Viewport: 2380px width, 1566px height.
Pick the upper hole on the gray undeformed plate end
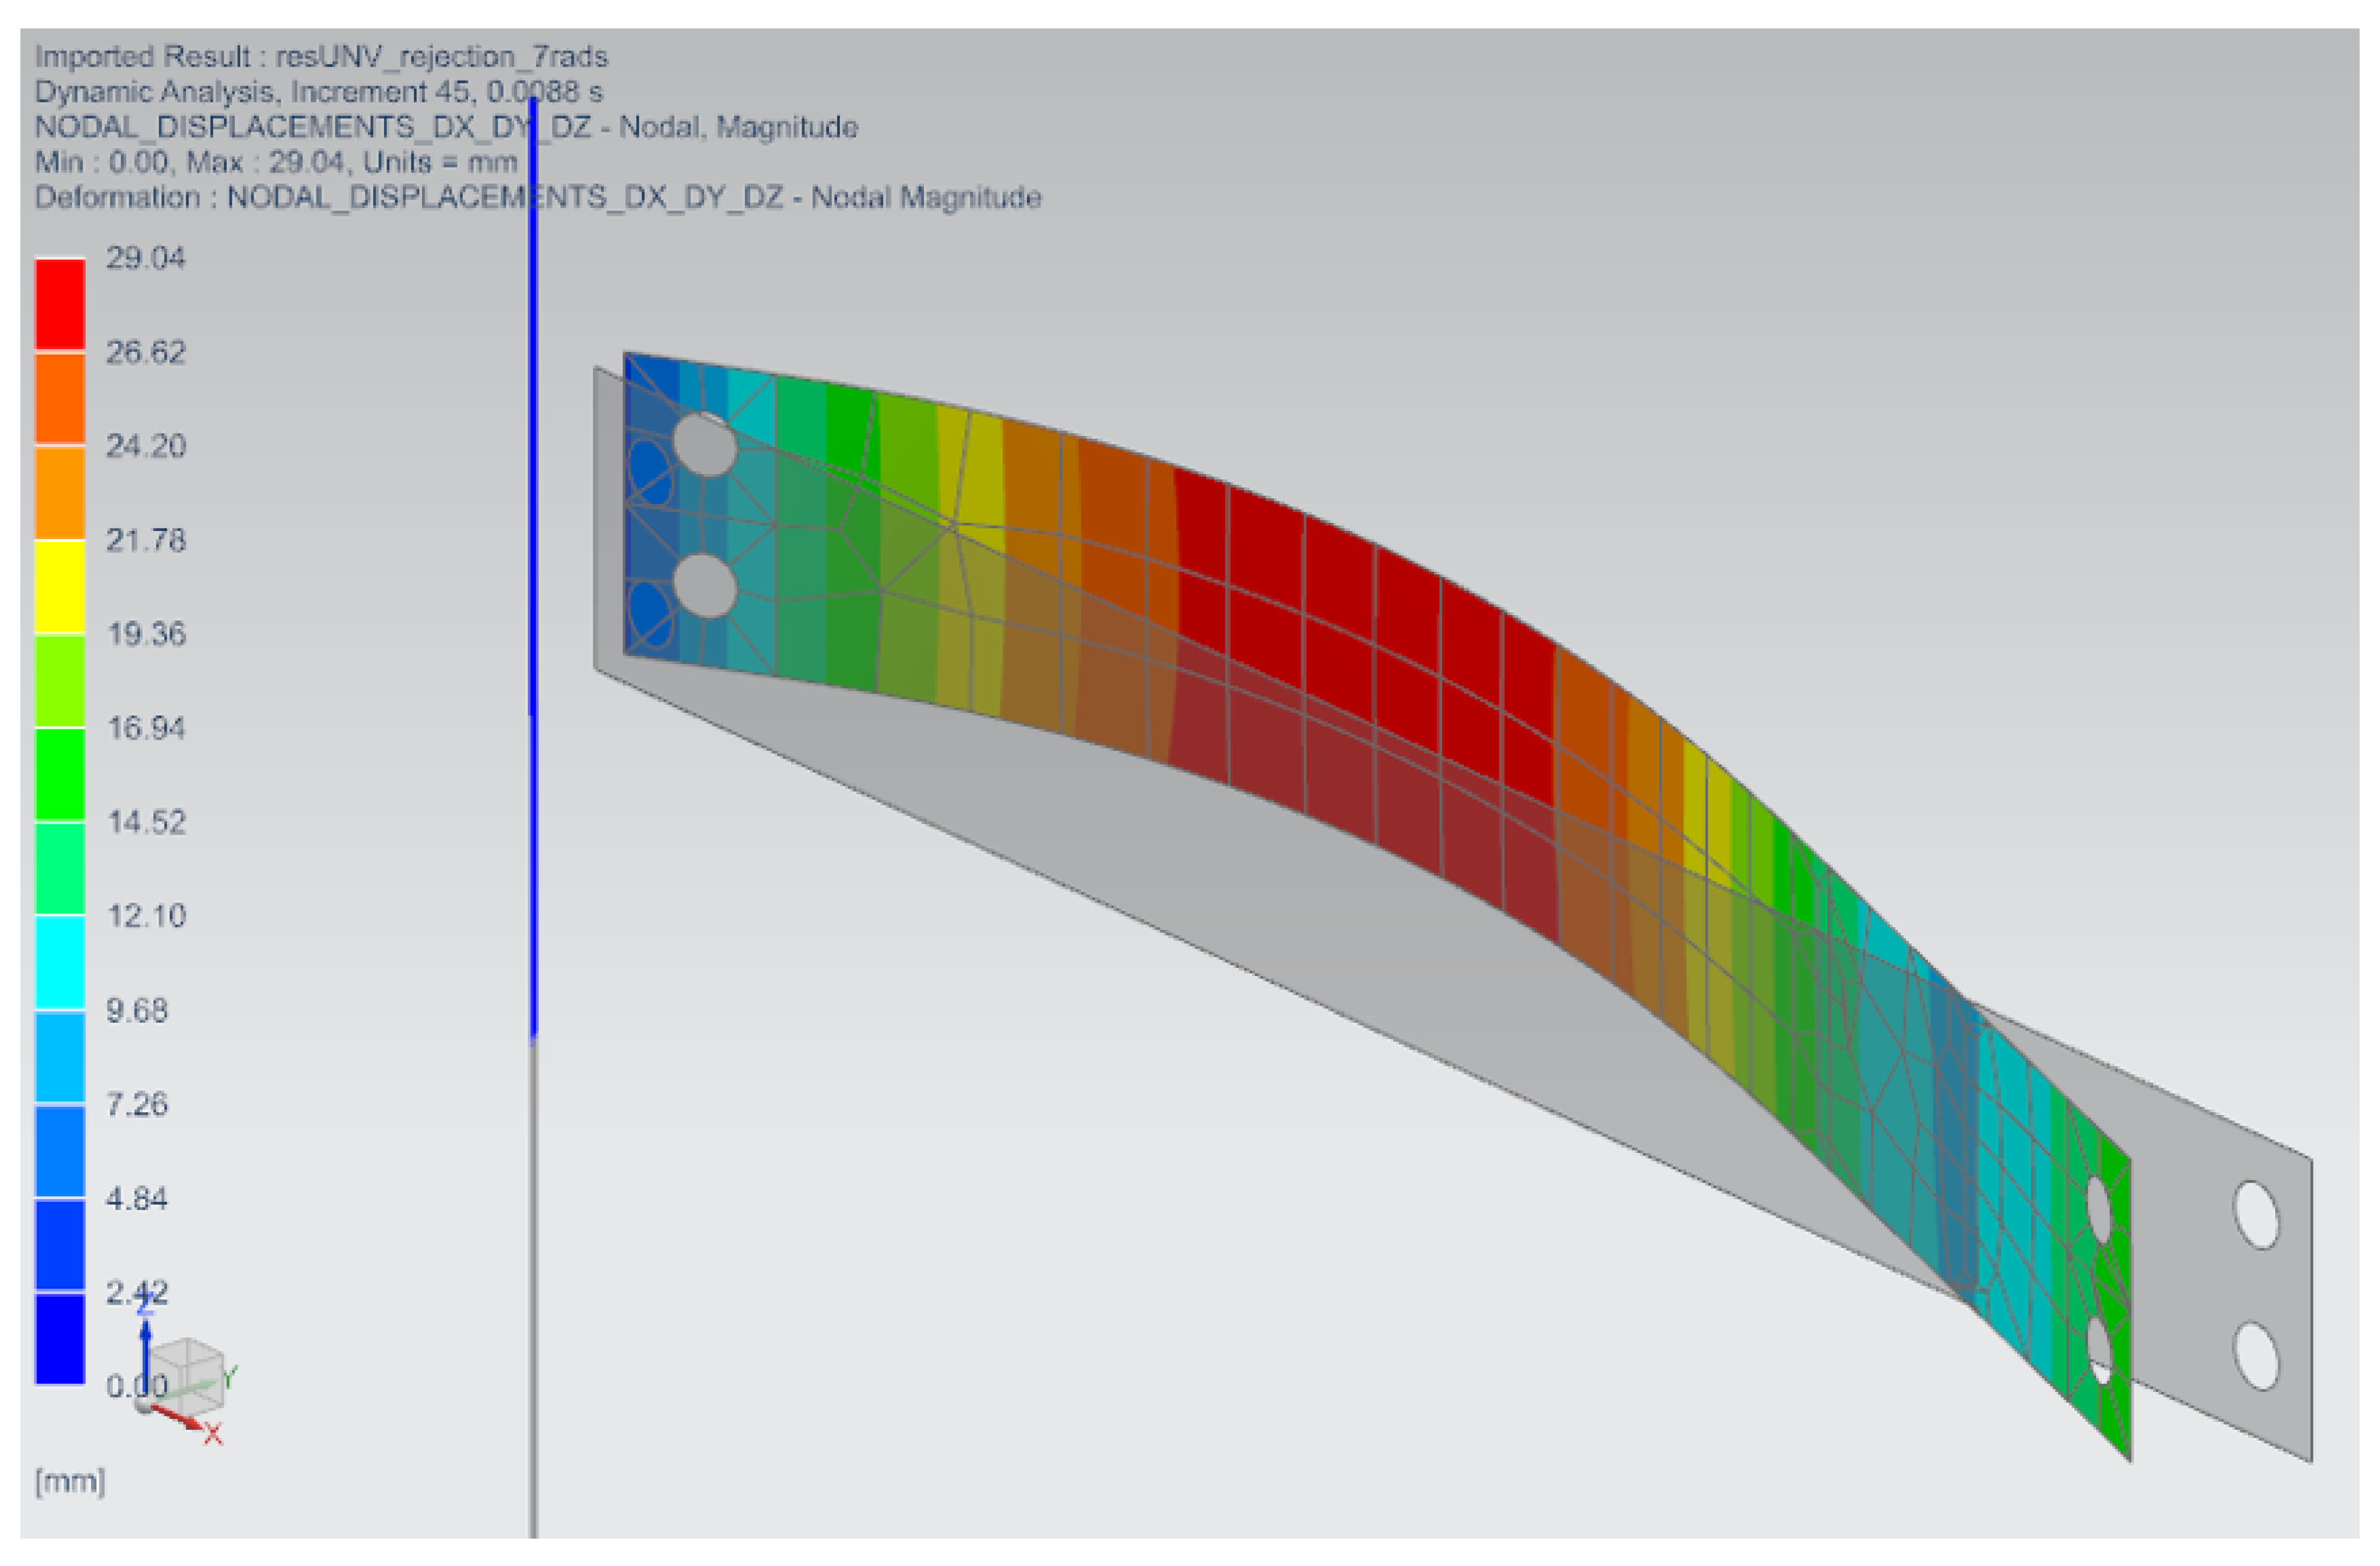coord(2256,1216)
